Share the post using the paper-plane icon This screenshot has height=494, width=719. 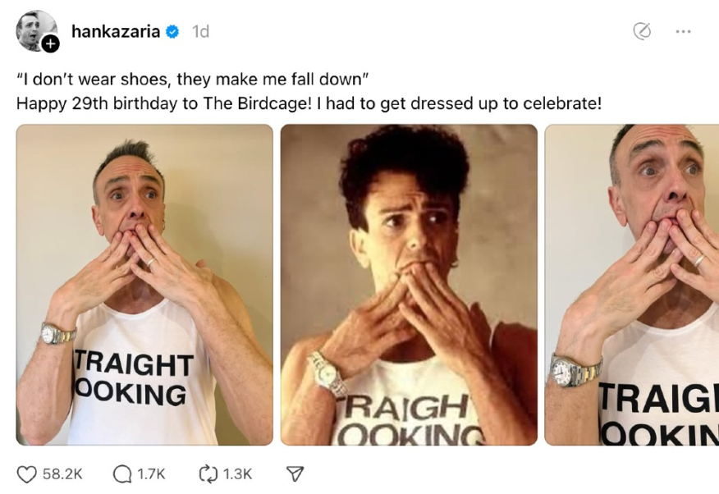tap(293, 473)
